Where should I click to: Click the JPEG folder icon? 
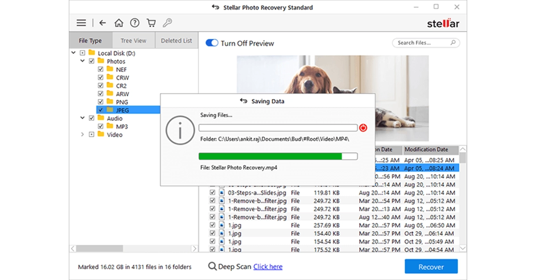[x=110, y=110]
